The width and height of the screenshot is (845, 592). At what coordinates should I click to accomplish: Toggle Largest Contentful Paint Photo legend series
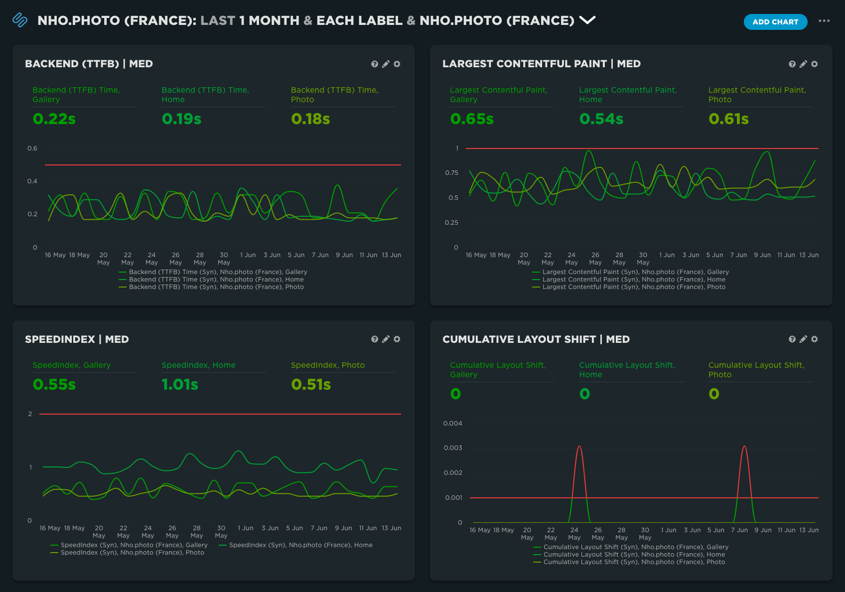[634, 287]
